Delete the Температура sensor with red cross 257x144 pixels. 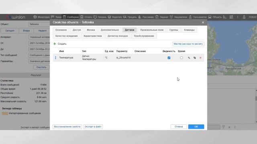pyautogui.click(x=200, y=58)
